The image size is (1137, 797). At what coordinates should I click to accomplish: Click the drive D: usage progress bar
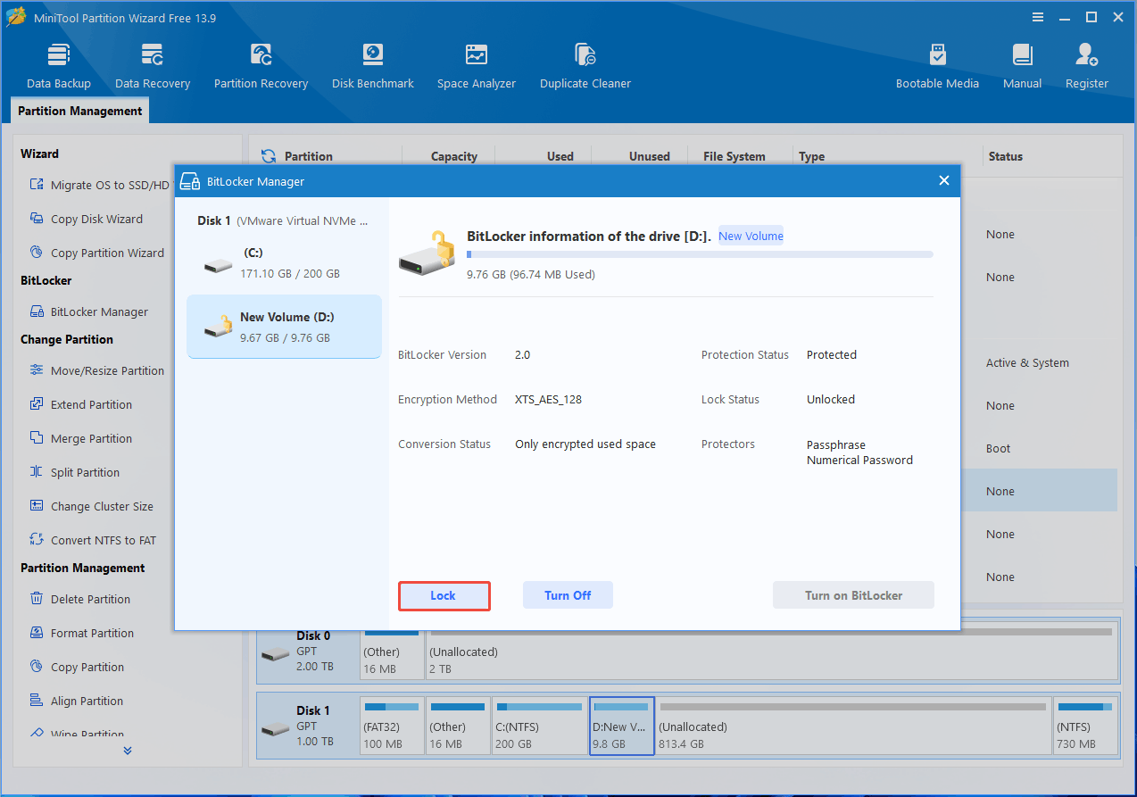[700, 254]
